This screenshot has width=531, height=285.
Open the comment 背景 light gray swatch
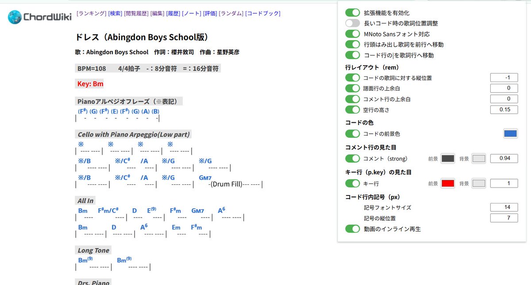coord(479,158)
